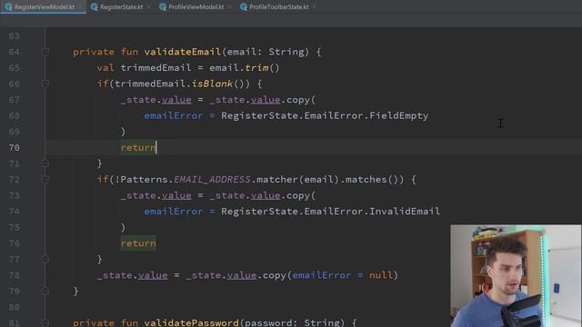
Task: Collapse validateEmail function at line 64
Action: click(x=45, y=52)
